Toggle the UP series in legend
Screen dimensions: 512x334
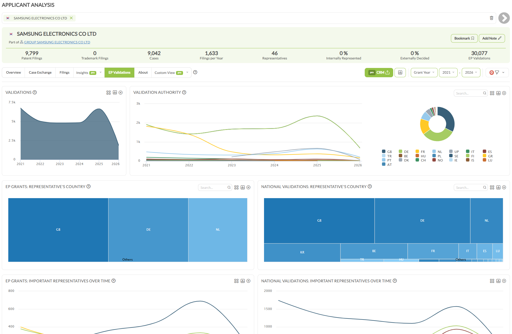(454, 152)
